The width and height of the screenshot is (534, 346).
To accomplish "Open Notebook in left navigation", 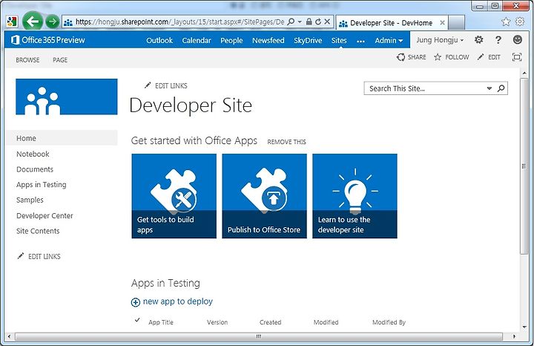I will [33, 154].
